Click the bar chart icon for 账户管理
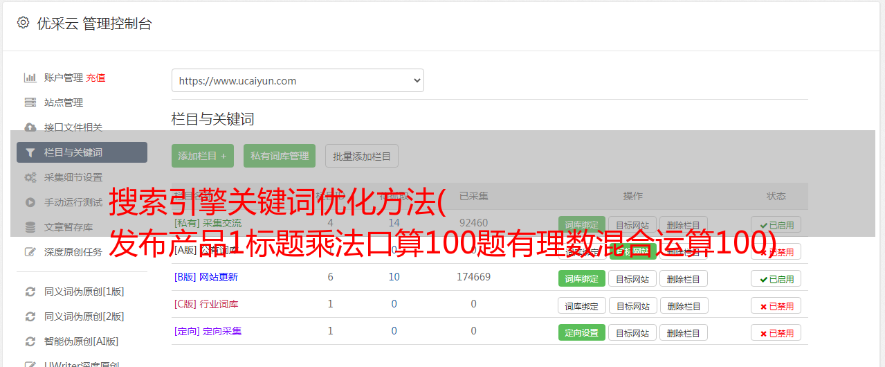 click(30, 78)
